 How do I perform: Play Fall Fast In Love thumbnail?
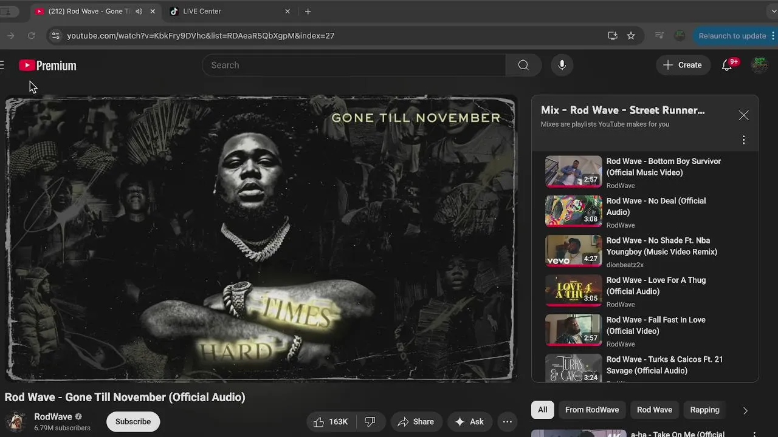pos(573,330)
